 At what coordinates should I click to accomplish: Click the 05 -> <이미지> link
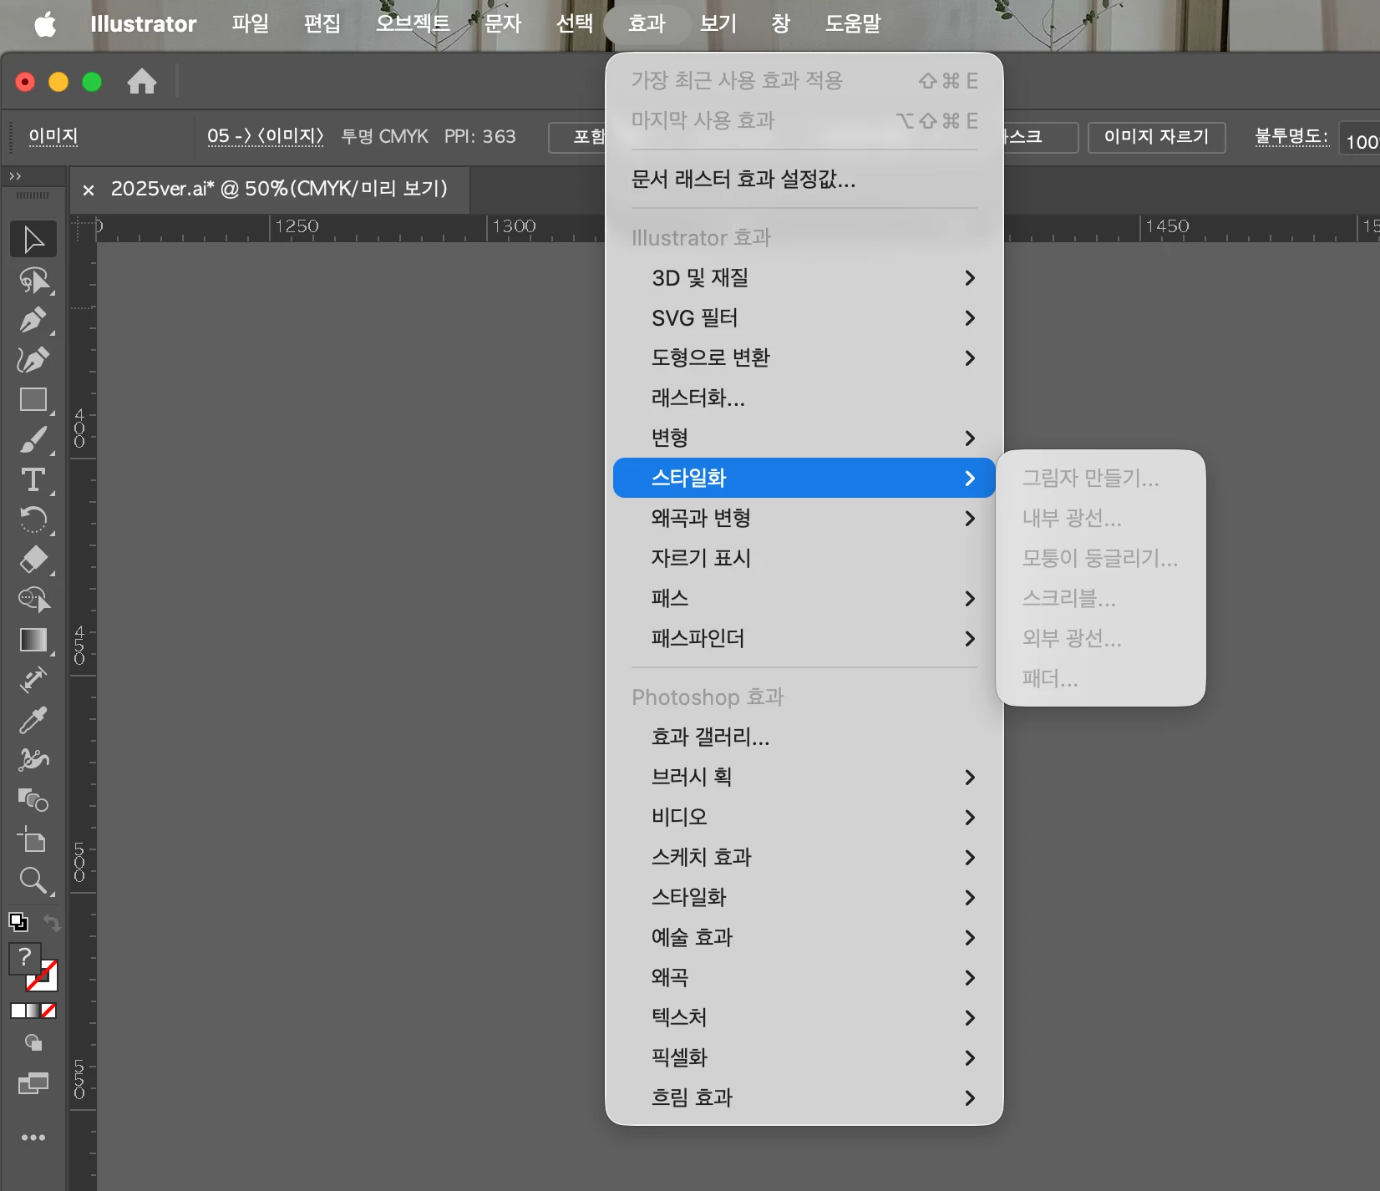(x=265, y=136)
